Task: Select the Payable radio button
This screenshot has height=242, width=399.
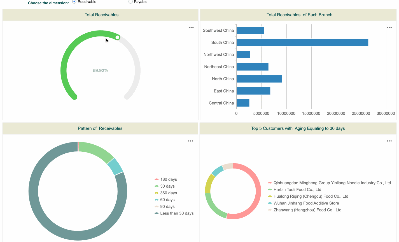Action: point(130,2)
